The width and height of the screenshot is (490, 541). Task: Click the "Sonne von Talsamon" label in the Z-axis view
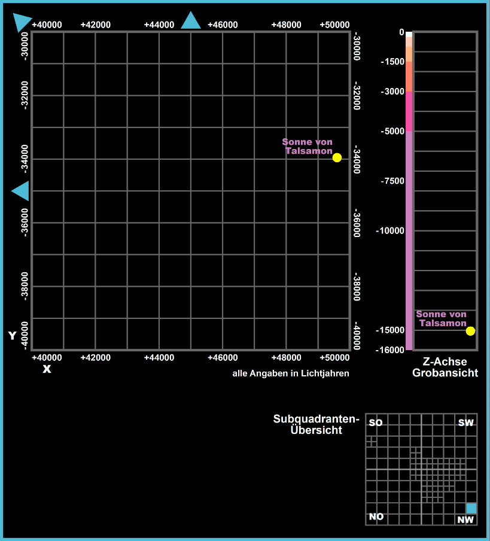[x=442, y=318]
